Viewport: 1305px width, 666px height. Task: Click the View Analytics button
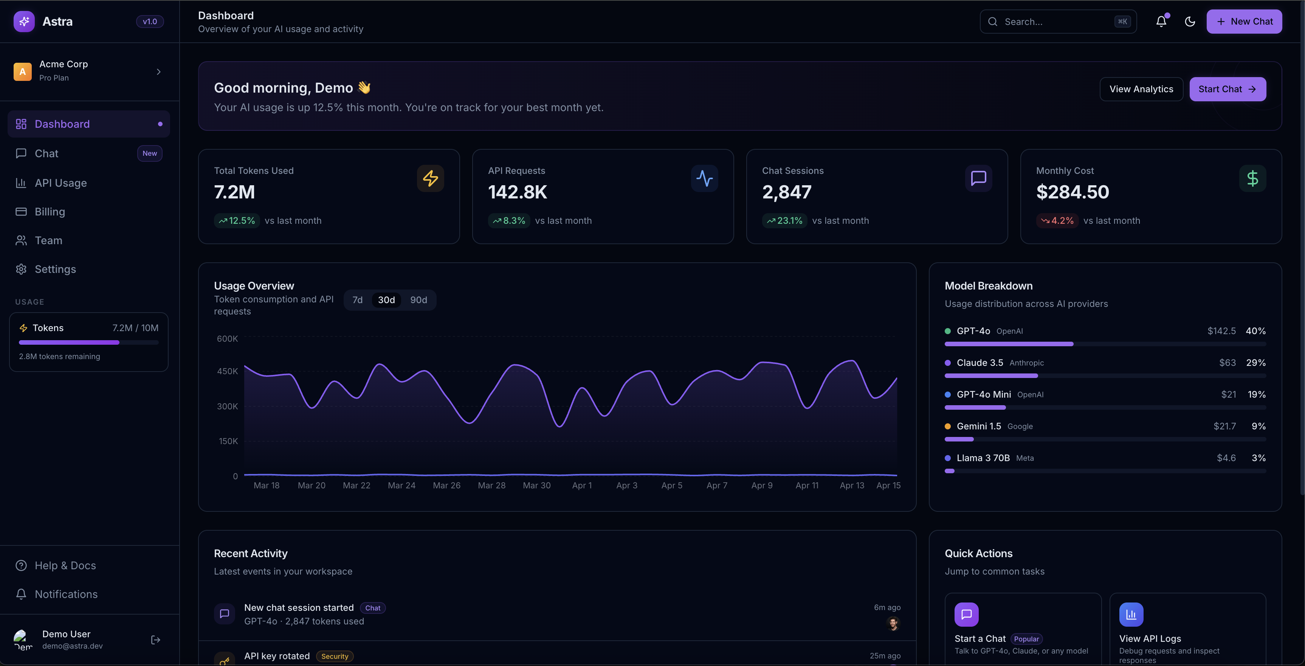(x=1141, y=88)
